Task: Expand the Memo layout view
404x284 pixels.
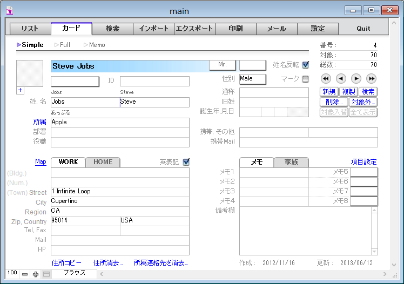Action: coord(94,45)
